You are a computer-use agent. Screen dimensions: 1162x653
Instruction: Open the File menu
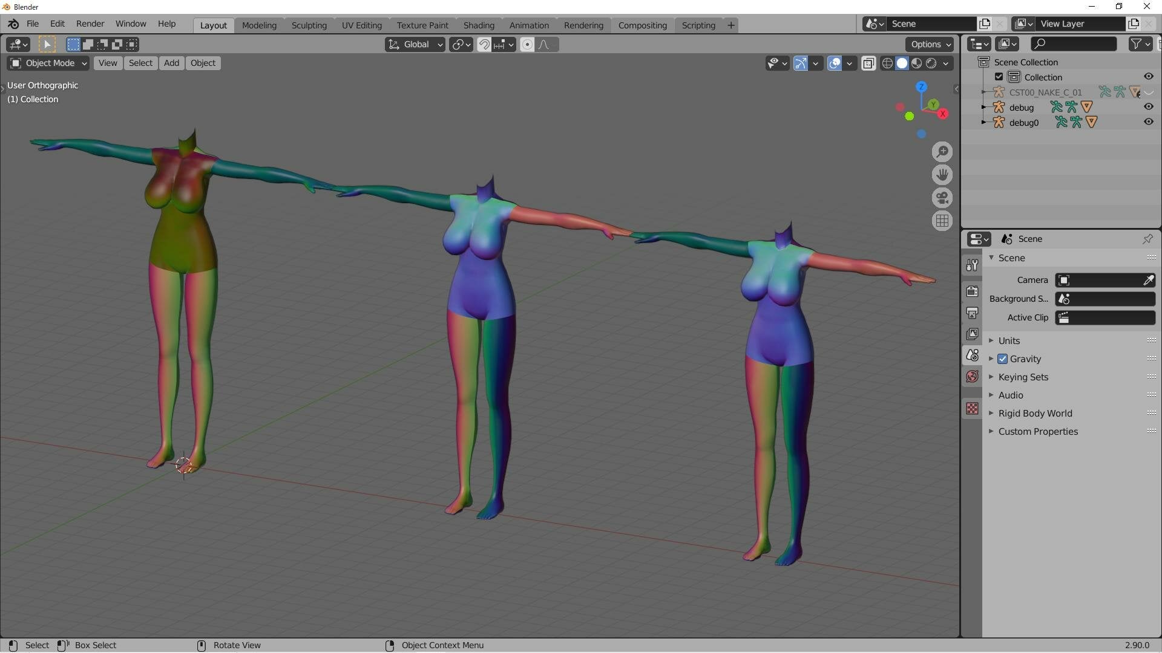coord(33,24)
